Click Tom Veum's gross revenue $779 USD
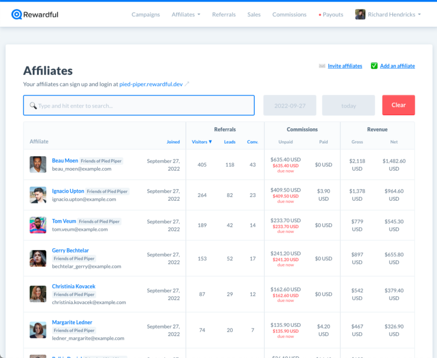This screenshot has height=358, width=437. 357,225
